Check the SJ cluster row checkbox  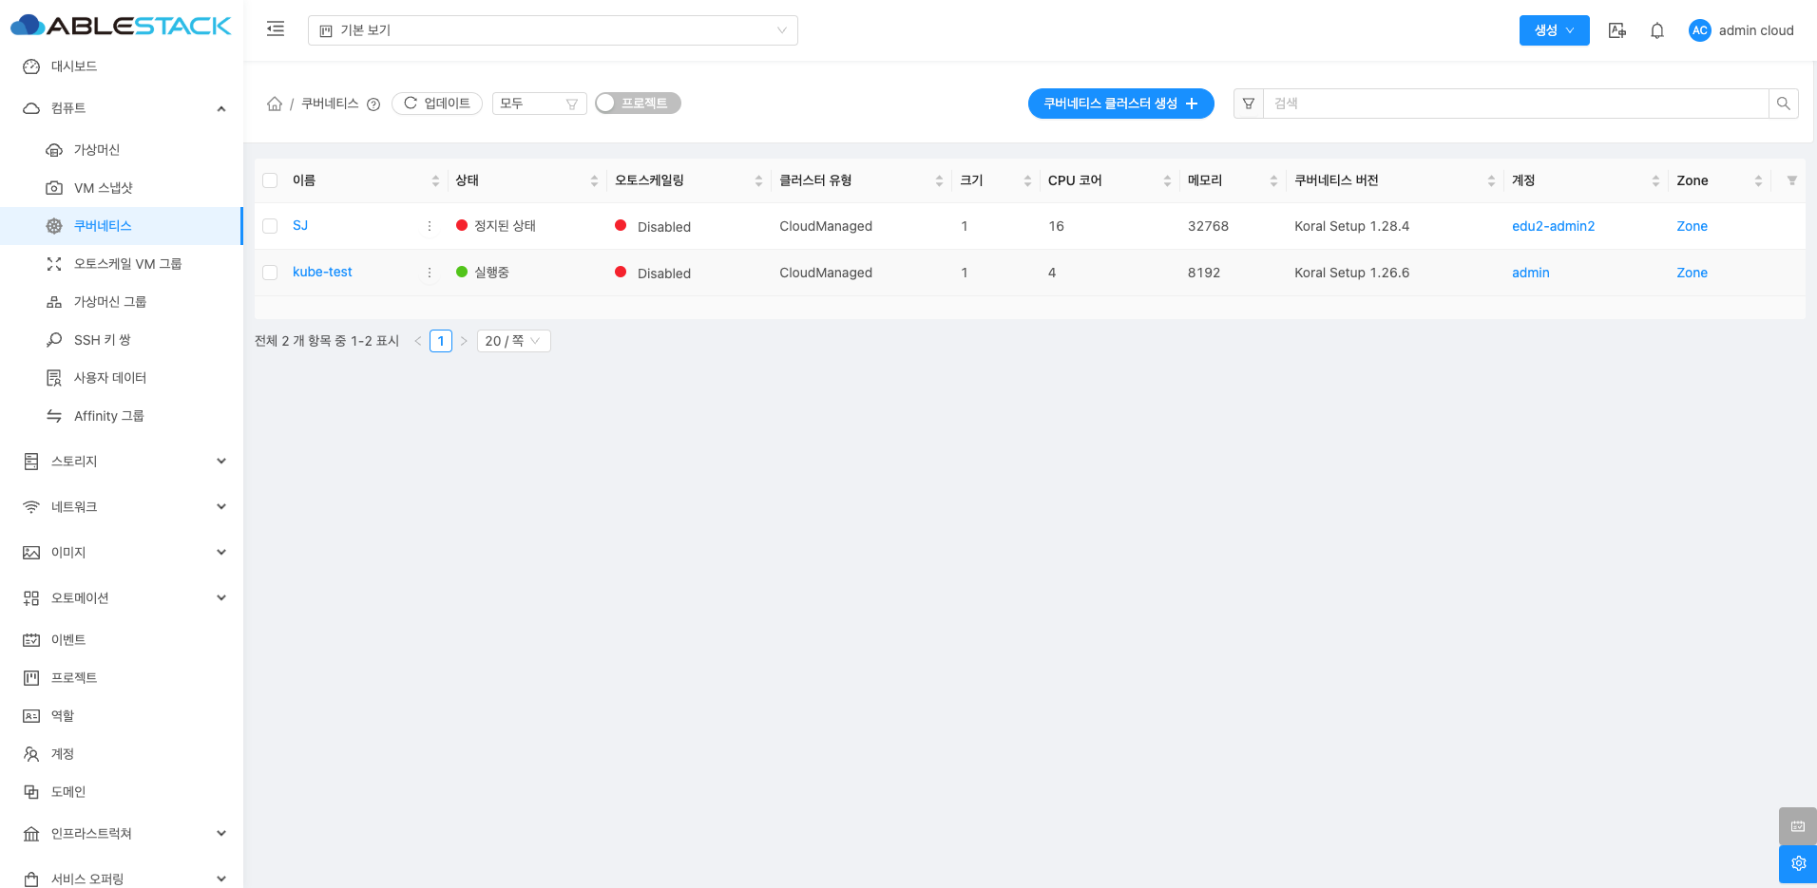click(270, 226)
